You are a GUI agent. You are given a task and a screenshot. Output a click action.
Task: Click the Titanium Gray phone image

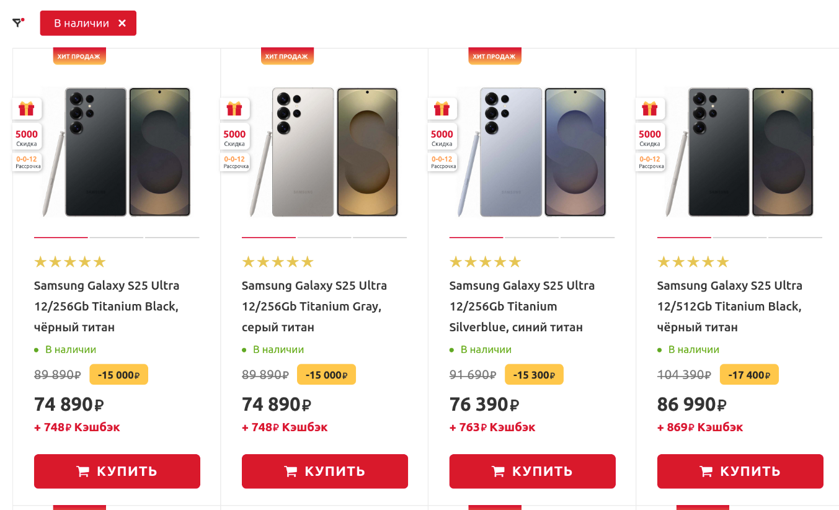coord(335,152)
